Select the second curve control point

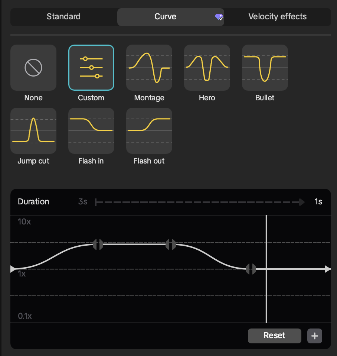[170, 245]
